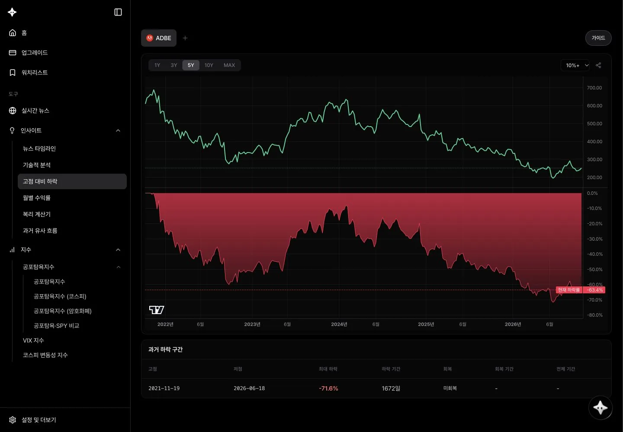The width and height of the screenshot is (623, 432).
Task: Click the 2021-11-19 고점 date cell
Action: [x=164, y=388]
